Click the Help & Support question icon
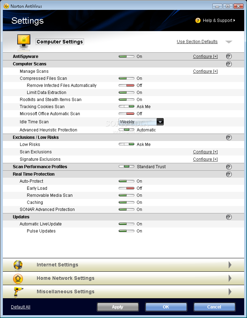Screen dimensions: 247x318 pyautogui.click(x=198, y=20)
